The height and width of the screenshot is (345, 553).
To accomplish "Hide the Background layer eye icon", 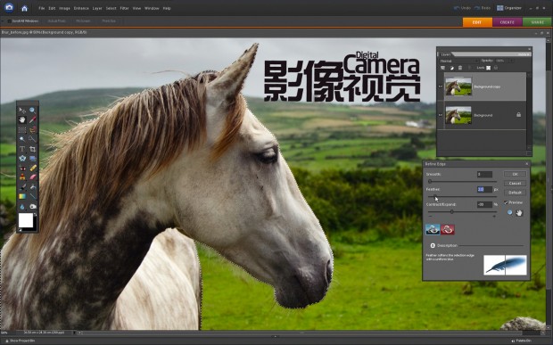I will 441,115.
